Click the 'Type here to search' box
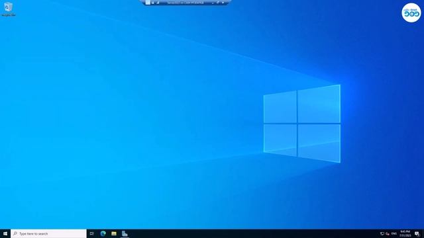The height and width of the screenshot is (238, 424). pyautogui.click(x=48, y=233)
